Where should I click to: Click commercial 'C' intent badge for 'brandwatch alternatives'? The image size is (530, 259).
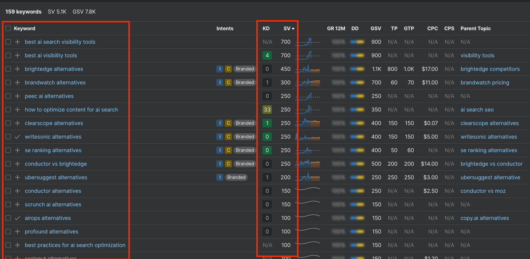[228, 82]
